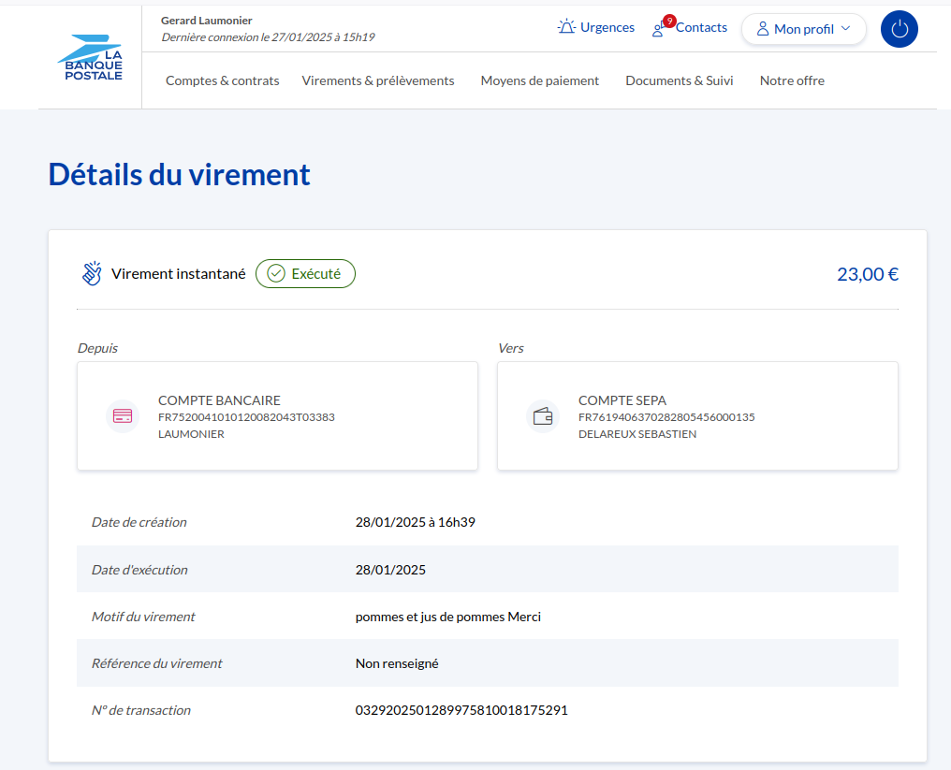Viewport: 951px width, 770px height.
Task: Click the green Exécuté check icon
Action: 276,274
